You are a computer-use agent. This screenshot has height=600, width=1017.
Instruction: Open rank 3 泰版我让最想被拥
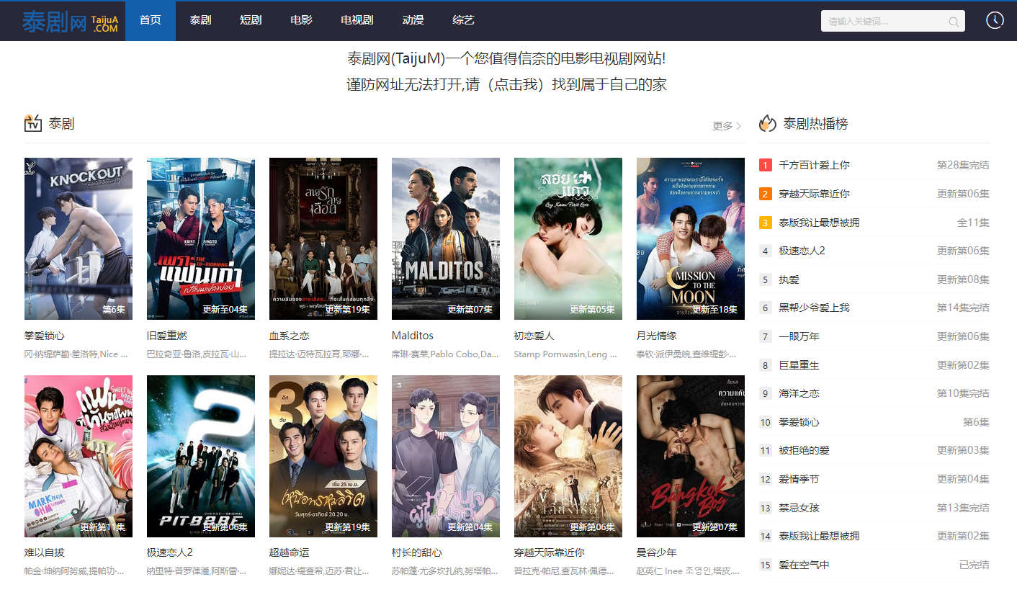point(820,223)
